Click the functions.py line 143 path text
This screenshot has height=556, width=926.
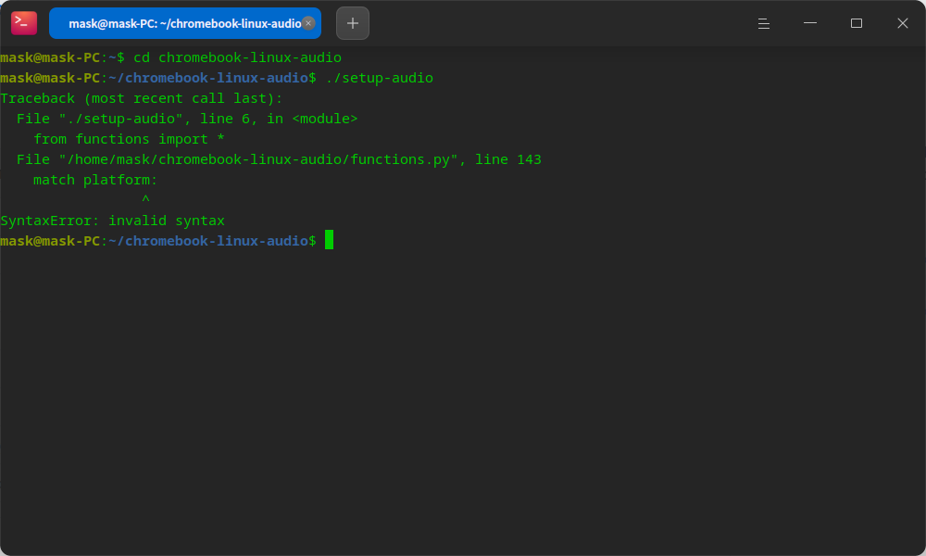click(279, 159)
